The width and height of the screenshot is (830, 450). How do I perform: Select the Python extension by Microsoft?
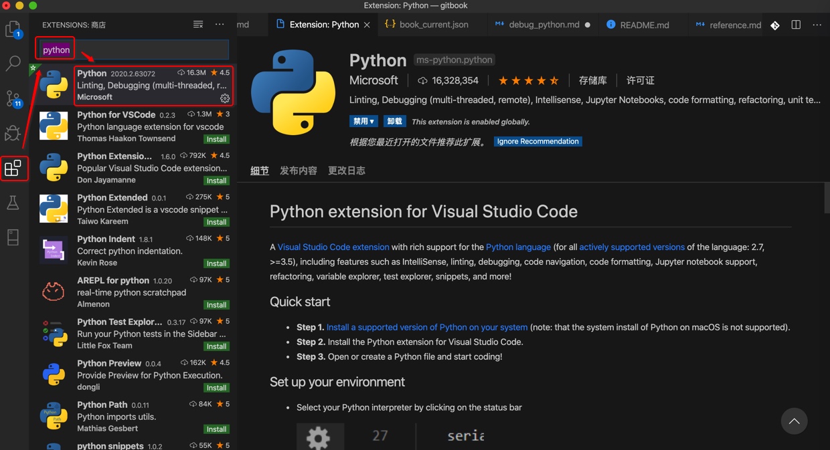tap(134, 85)
